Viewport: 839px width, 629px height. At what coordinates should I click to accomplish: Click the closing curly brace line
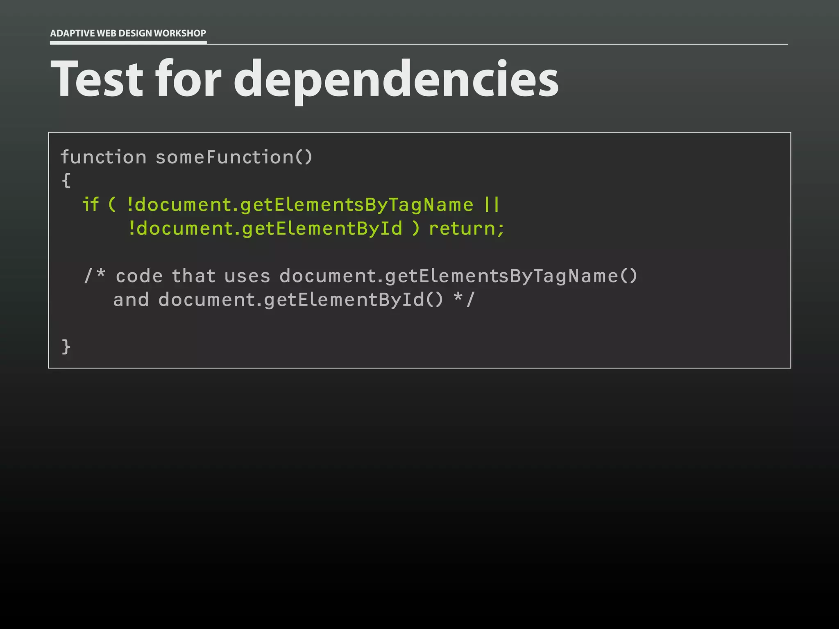tap(66, 347)
